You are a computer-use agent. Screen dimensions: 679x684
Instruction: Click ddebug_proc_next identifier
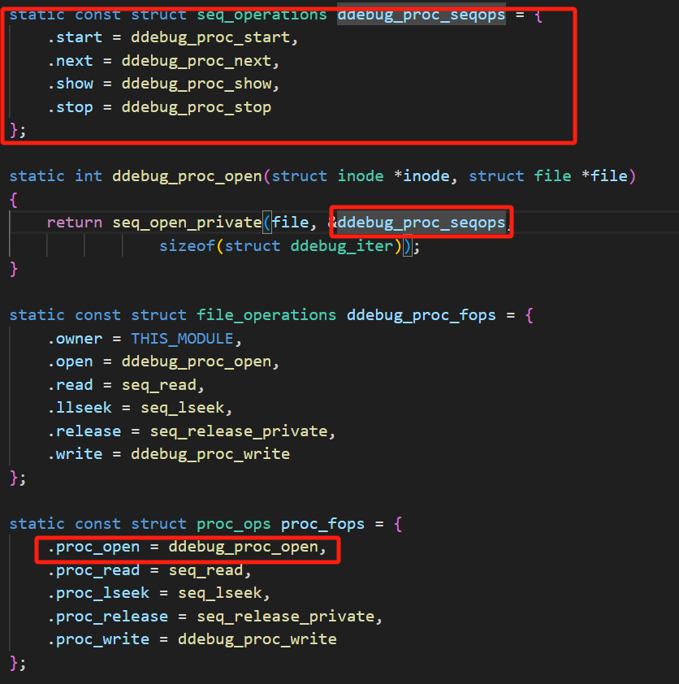click(197, 61)
